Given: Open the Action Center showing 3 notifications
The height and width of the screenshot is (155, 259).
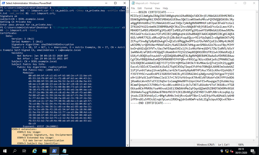Looking at the screenshot, I should coord(253,151).
